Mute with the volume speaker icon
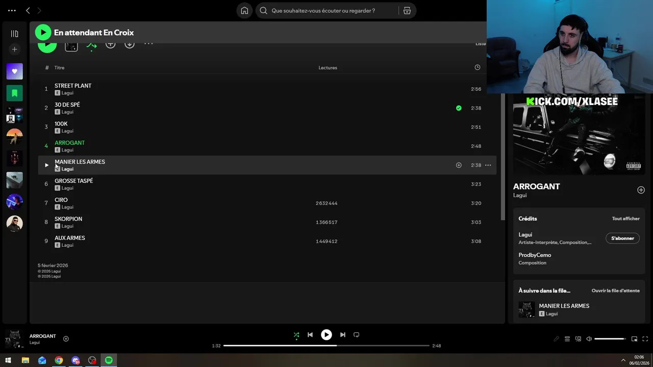The width and height of the screenshot is (653, 367). point(589,339)
